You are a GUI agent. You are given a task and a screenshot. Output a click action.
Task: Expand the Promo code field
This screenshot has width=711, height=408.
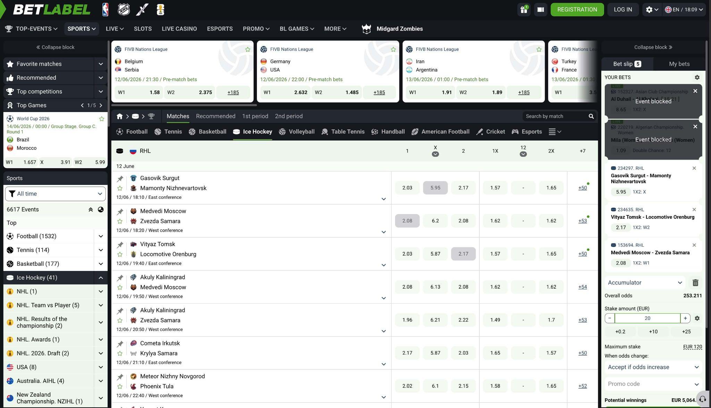click(x=653, y=384)
